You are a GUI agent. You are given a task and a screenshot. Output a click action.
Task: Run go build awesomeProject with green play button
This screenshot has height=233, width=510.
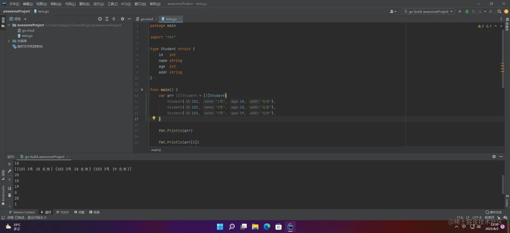(x=460, y=11)
